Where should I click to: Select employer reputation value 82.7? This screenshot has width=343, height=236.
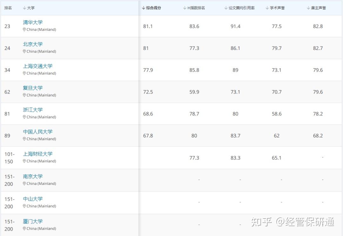[x=318, y=48]
